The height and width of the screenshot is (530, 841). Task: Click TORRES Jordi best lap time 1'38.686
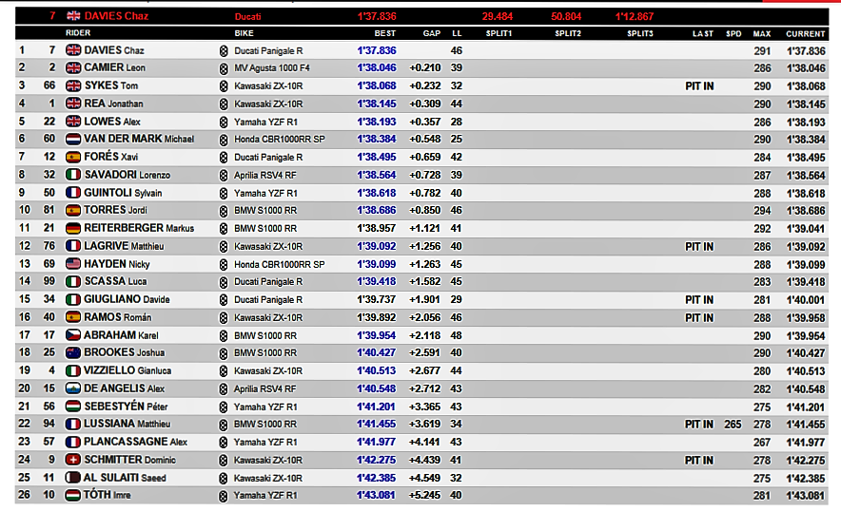click(x=377, y=211)
